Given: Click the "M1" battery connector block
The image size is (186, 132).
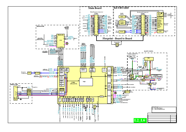Looking at the screenshot, I should click(149, 59).
